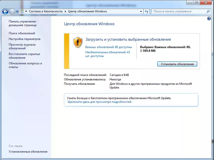Open "Необязательных обновлений: 43 шт. доступны"

108,54
